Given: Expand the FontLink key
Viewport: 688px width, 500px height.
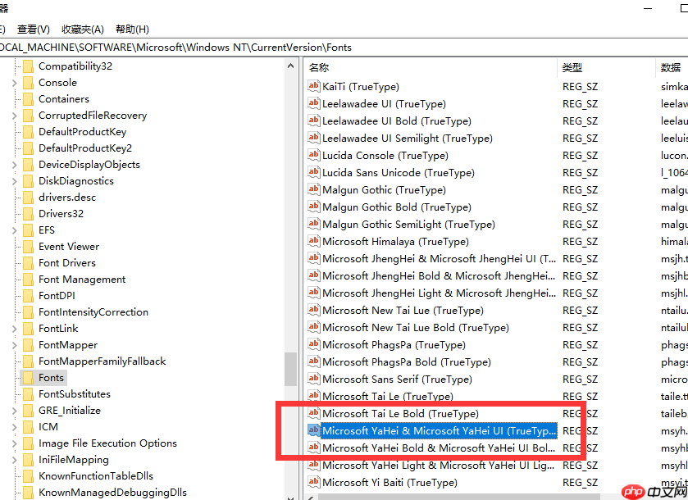Looking at the screenshot, I should click(x=14, y=329).
